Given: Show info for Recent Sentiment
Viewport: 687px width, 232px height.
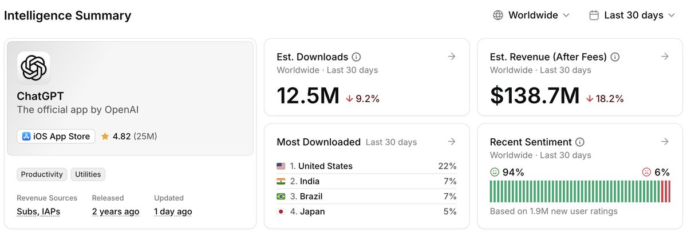Looking at the screenshot, I should 580,142.
